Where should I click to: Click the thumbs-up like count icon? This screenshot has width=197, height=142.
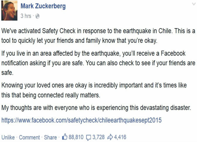click(x=65, y=137)
